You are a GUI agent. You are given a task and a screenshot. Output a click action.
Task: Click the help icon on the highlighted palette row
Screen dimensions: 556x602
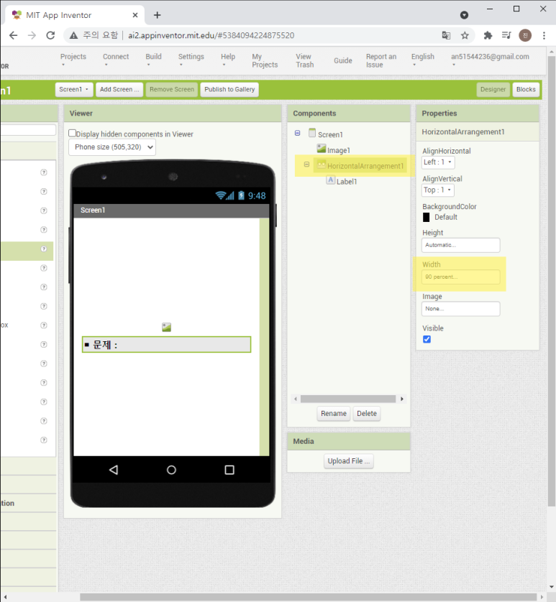[44, 249]
